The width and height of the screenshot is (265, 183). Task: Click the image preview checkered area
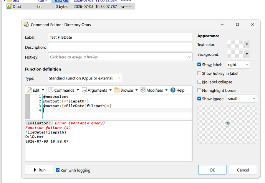point(227,124)
